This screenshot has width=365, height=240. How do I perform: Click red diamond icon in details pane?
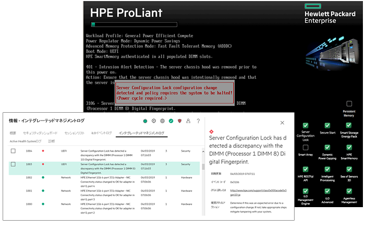coord(211,131)
